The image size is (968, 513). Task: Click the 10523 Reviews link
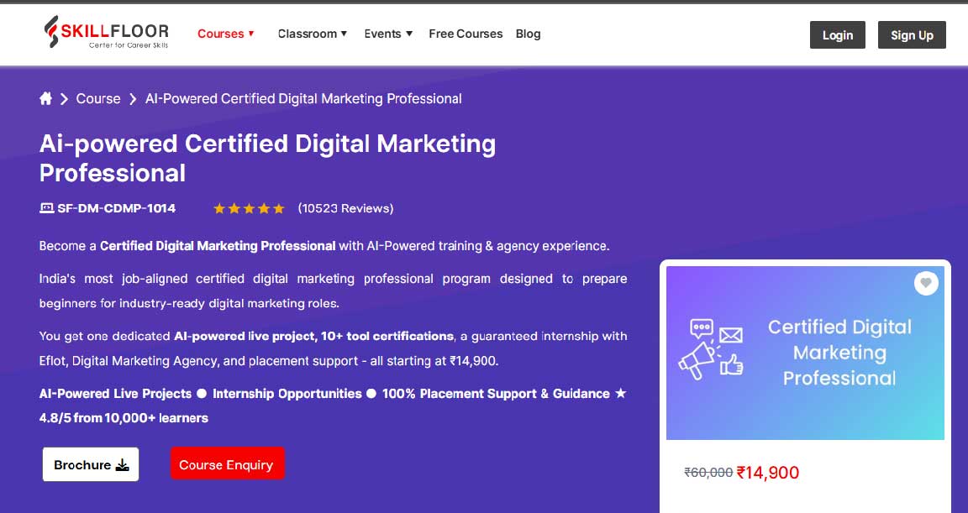[345, 208]
